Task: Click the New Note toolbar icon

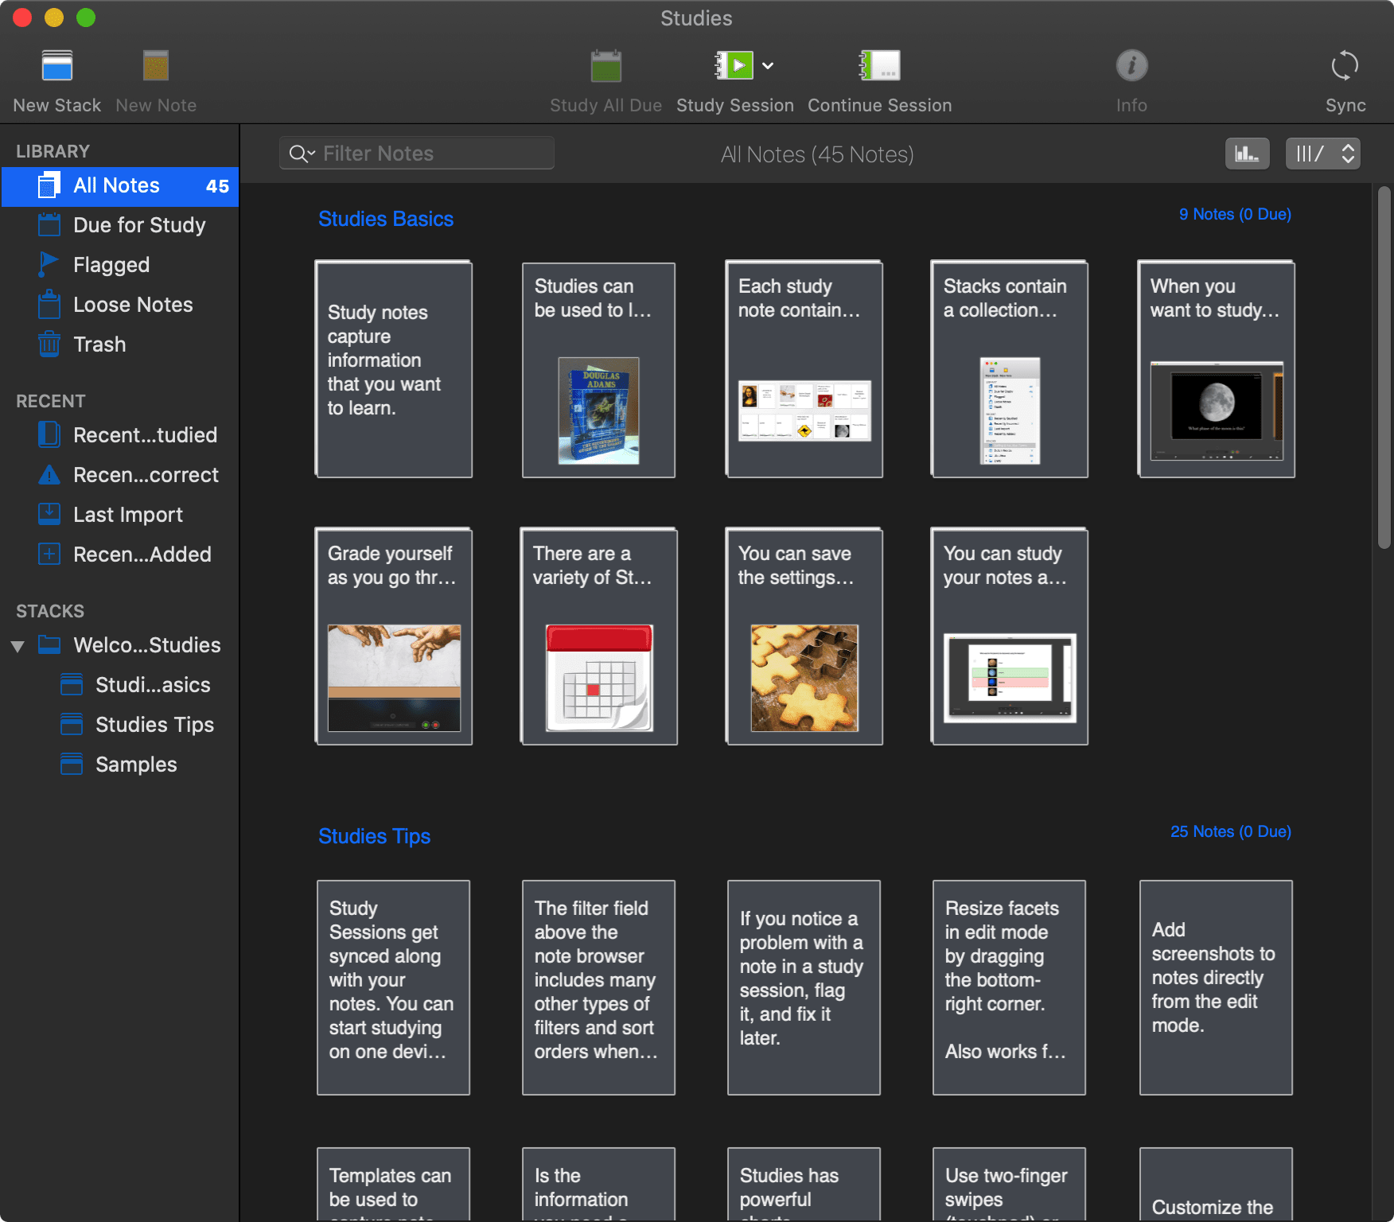Action: [156, 66]
